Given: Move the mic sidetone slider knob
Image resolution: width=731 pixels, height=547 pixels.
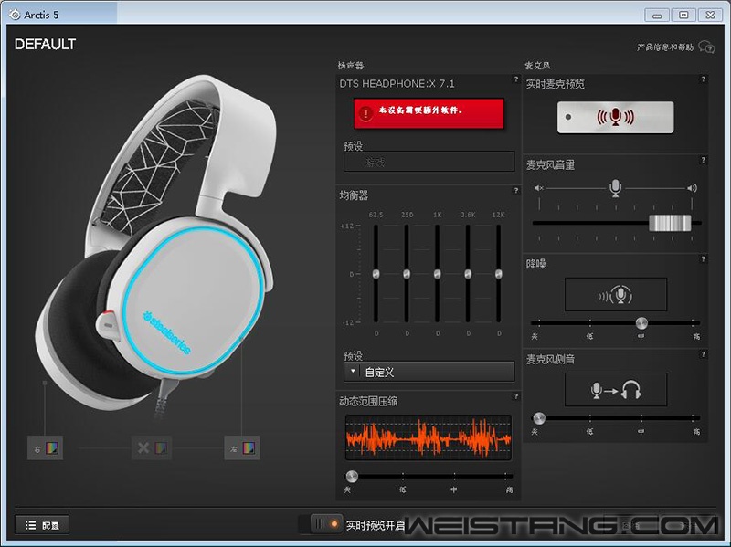Looking at the screenshot, I should [539, 417].
